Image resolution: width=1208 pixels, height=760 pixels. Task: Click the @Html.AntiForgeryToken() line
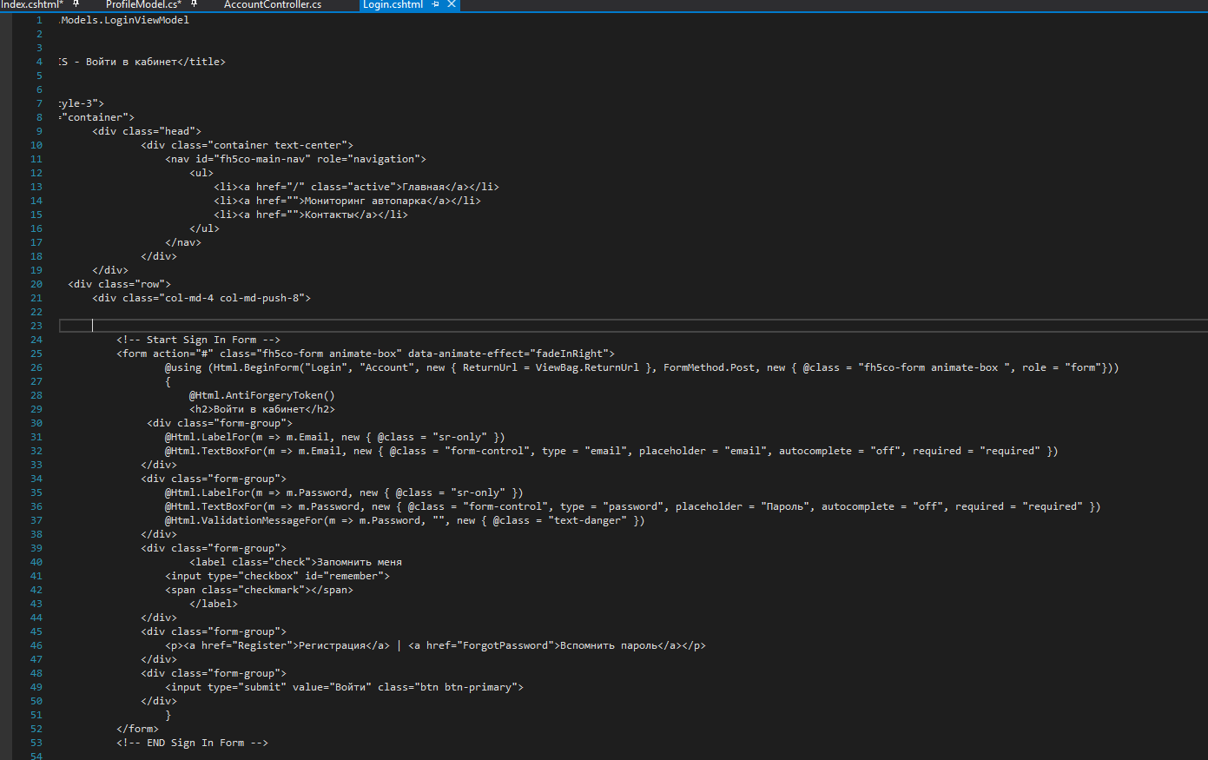[262, 395]
